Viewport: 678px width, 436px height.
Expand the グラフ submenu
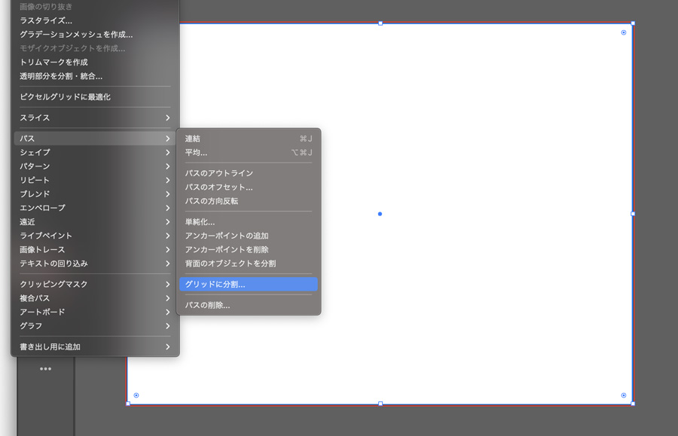click(95, 326)
